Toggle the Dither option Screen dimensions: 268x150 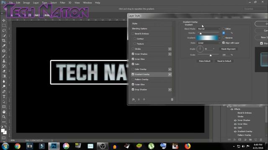223,29
